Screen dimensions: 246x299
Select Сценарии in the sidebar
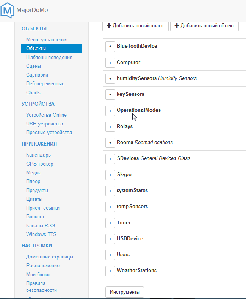pyautogui.click(x=37, y=75)
